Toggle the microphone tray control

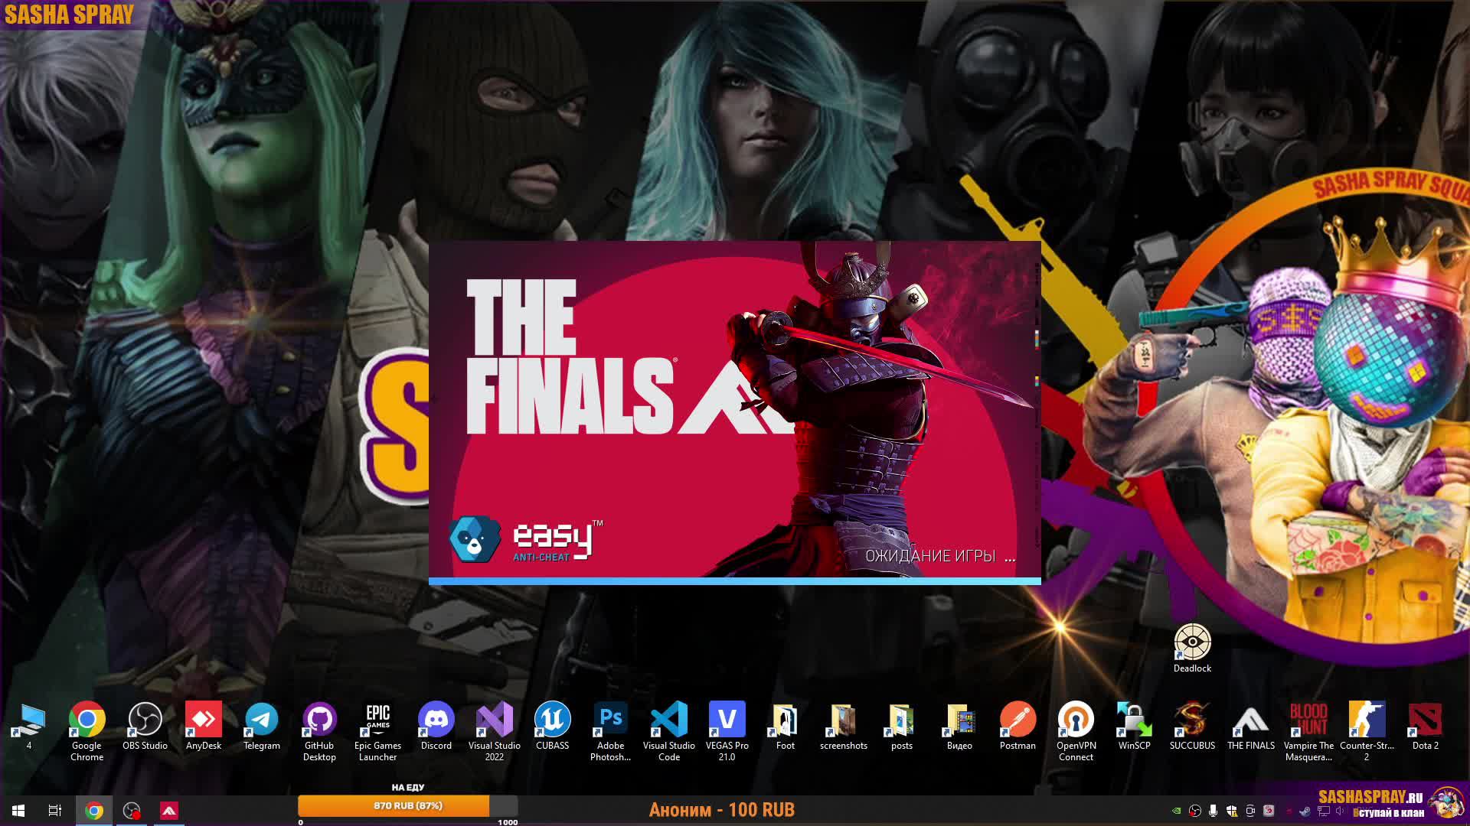pyautogui.click(x=1213, y=809)
